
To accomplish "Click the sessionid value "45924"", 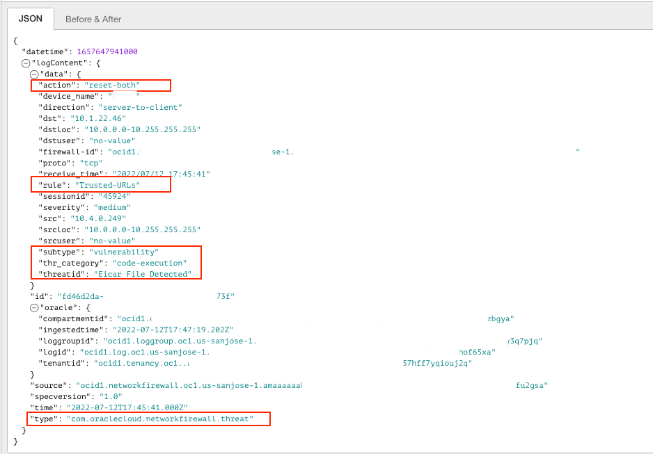I will click(115, 196).
